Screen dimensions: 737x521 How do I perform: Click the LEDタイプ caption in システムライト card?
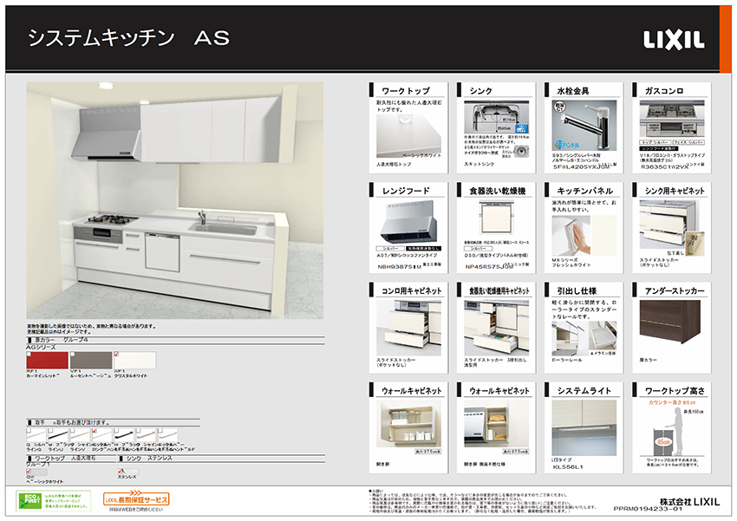point(562,460)
